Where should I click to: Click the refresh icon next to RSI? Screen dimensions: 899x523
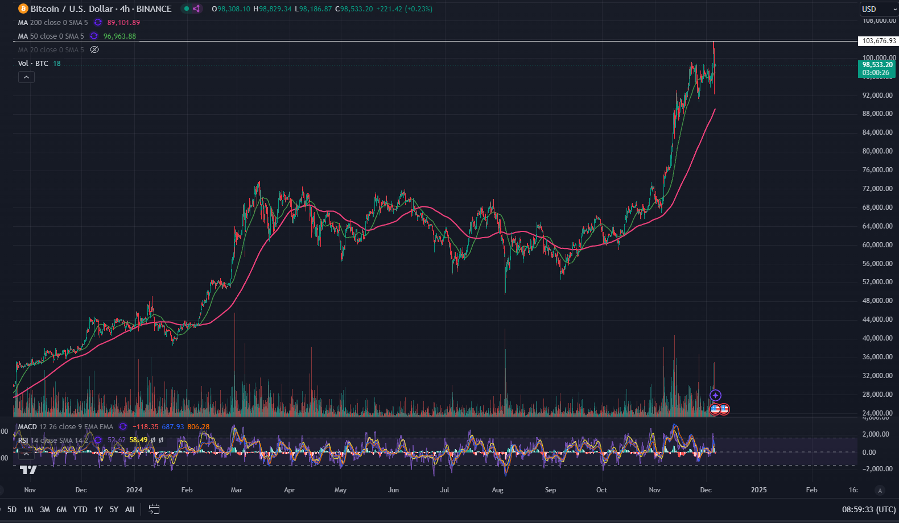[x=98, y=440]
